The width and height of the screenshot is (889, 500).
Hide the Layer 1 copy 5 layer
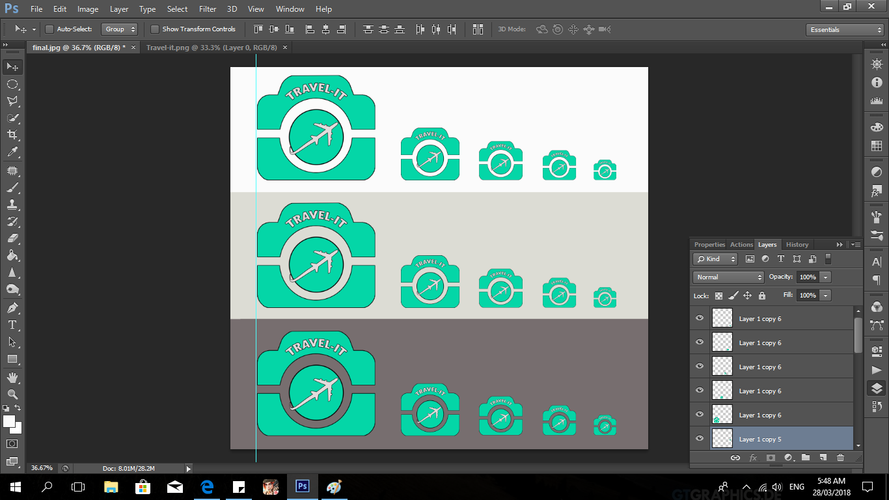(700, 439)
